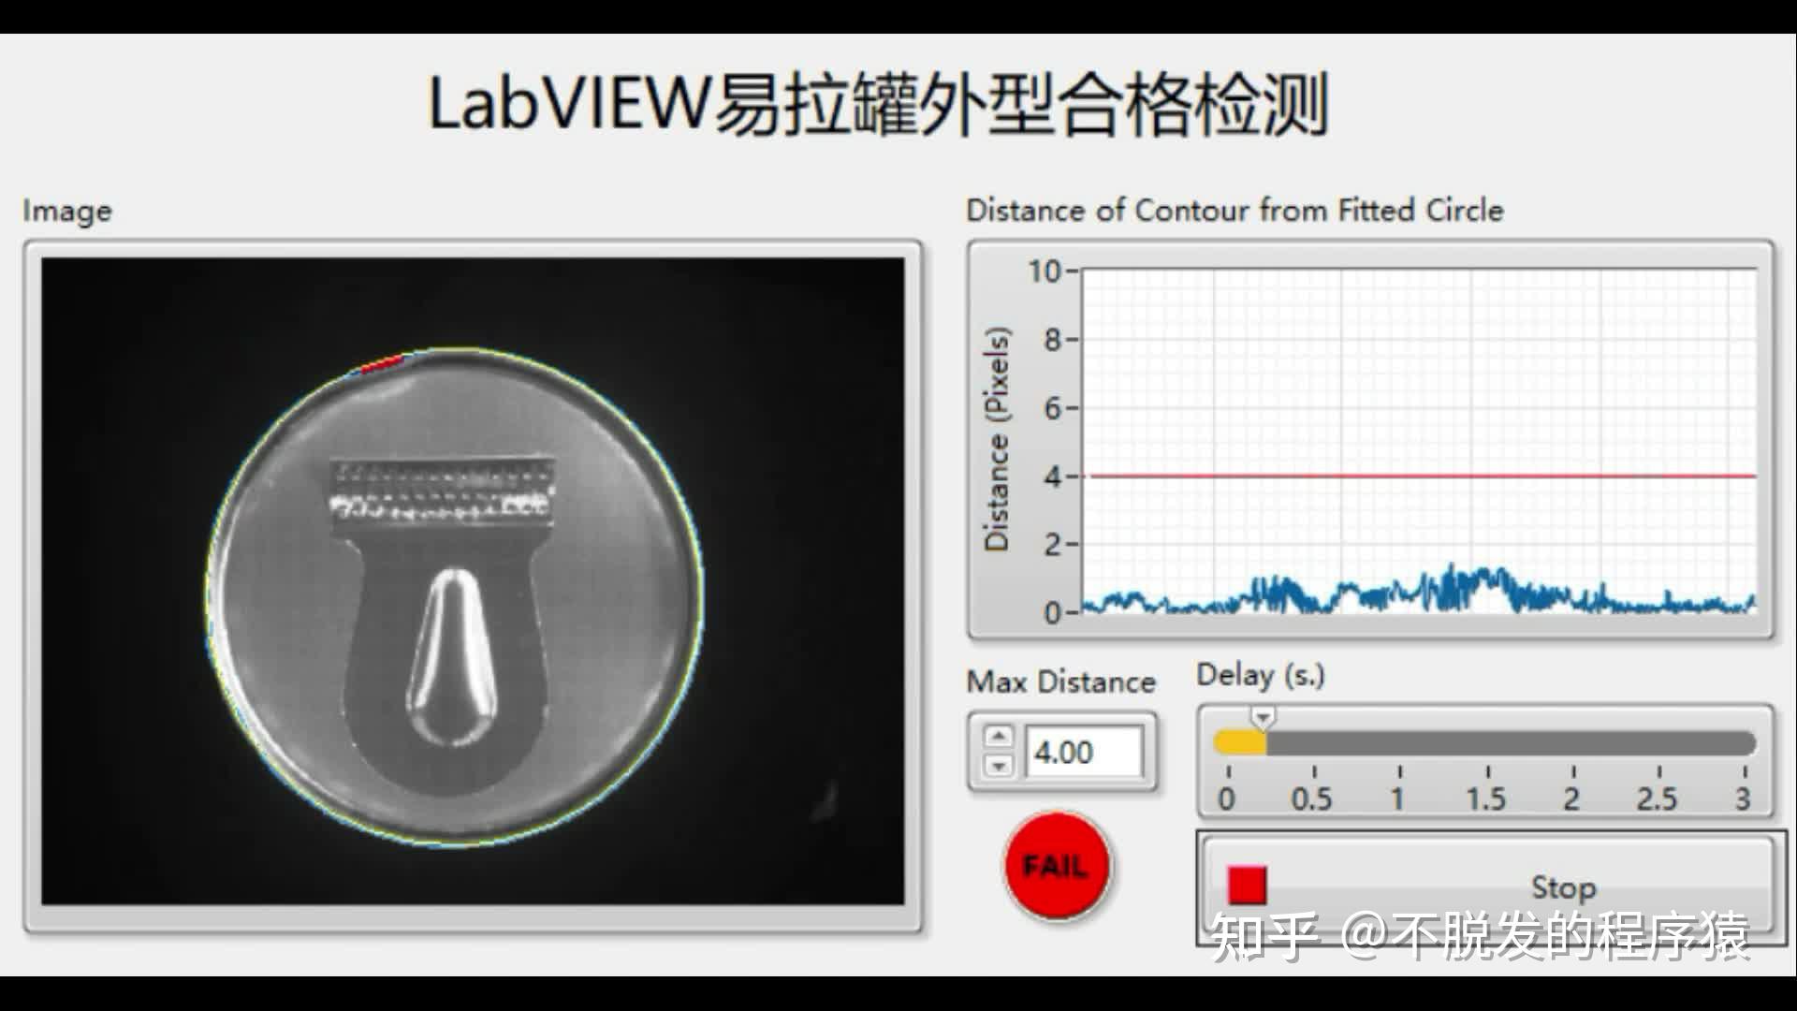
Task: Click the Image panel label
Action: click(x=67, y=212)
